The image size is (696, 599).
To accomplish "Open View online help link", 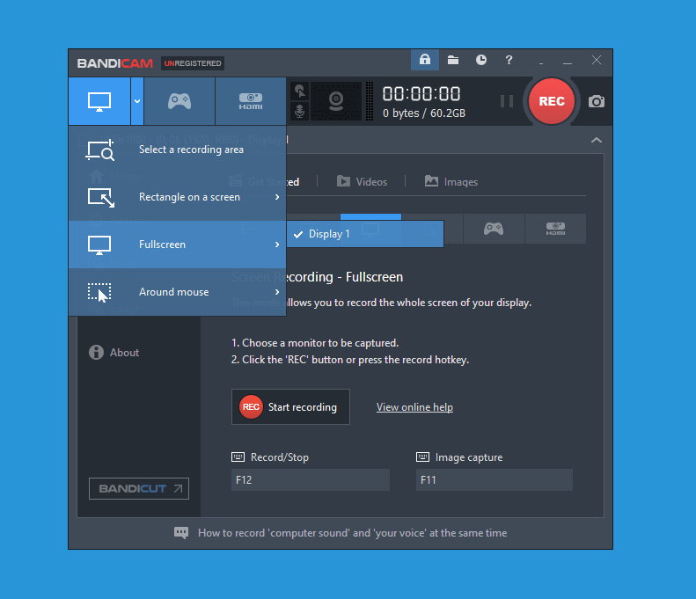I will [414, 407].
